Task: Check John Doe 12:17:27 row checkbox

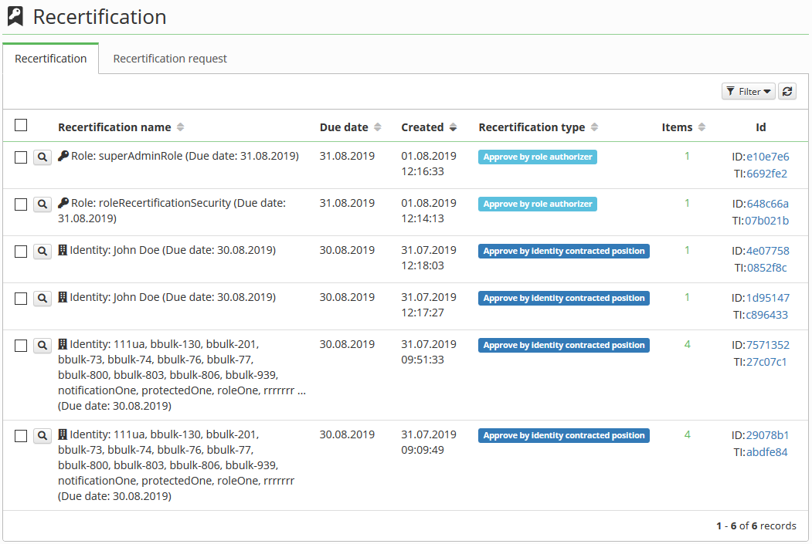Action: (x=21, y=299)
